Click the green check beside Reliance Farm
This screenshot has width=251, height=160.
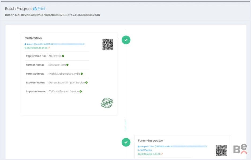pyautogui.click(x=68, y=65)
